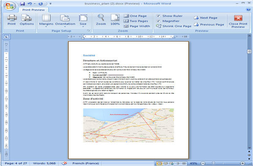Expand the paper Size dropdown

click(x=83, y=21)
